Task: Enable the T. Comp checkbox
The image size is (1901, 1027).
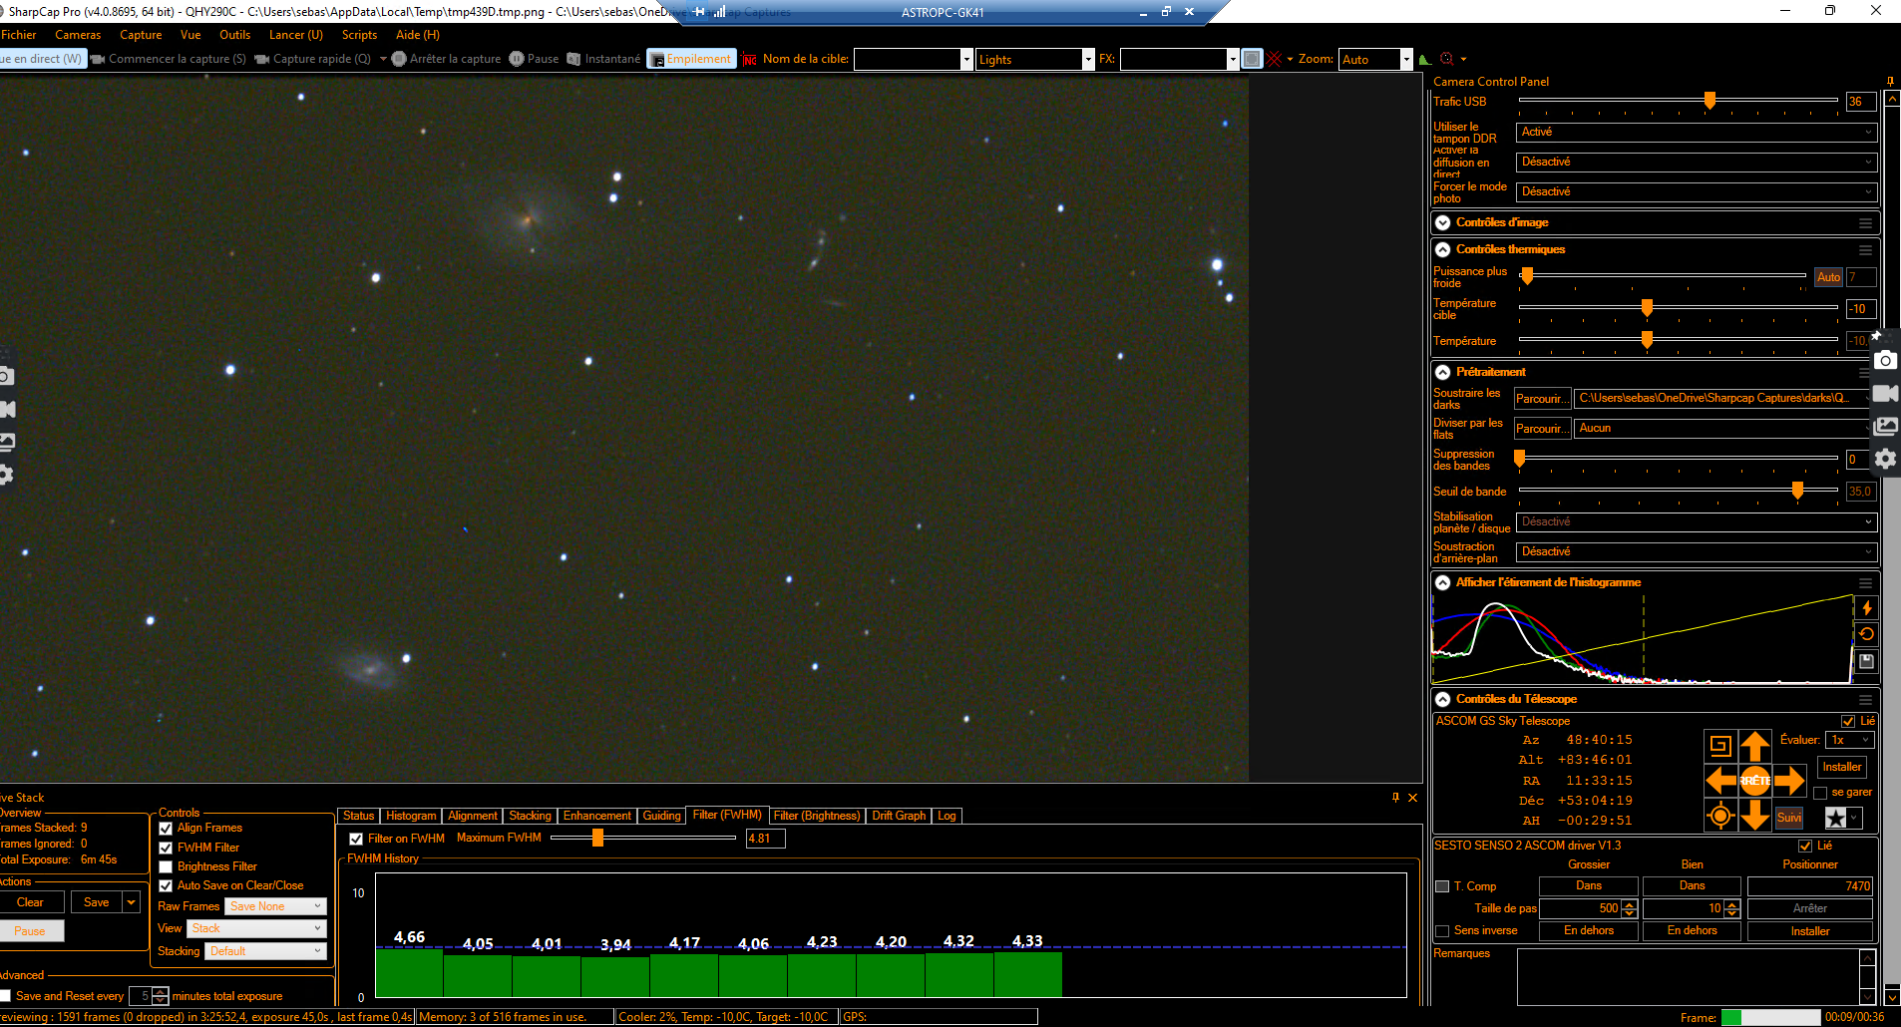Action: (1442, 886)
